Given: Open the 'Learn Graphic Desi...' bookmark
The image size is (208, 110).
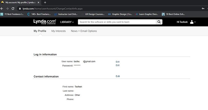Looking at the screenshot, I should (x=147, y=14).
